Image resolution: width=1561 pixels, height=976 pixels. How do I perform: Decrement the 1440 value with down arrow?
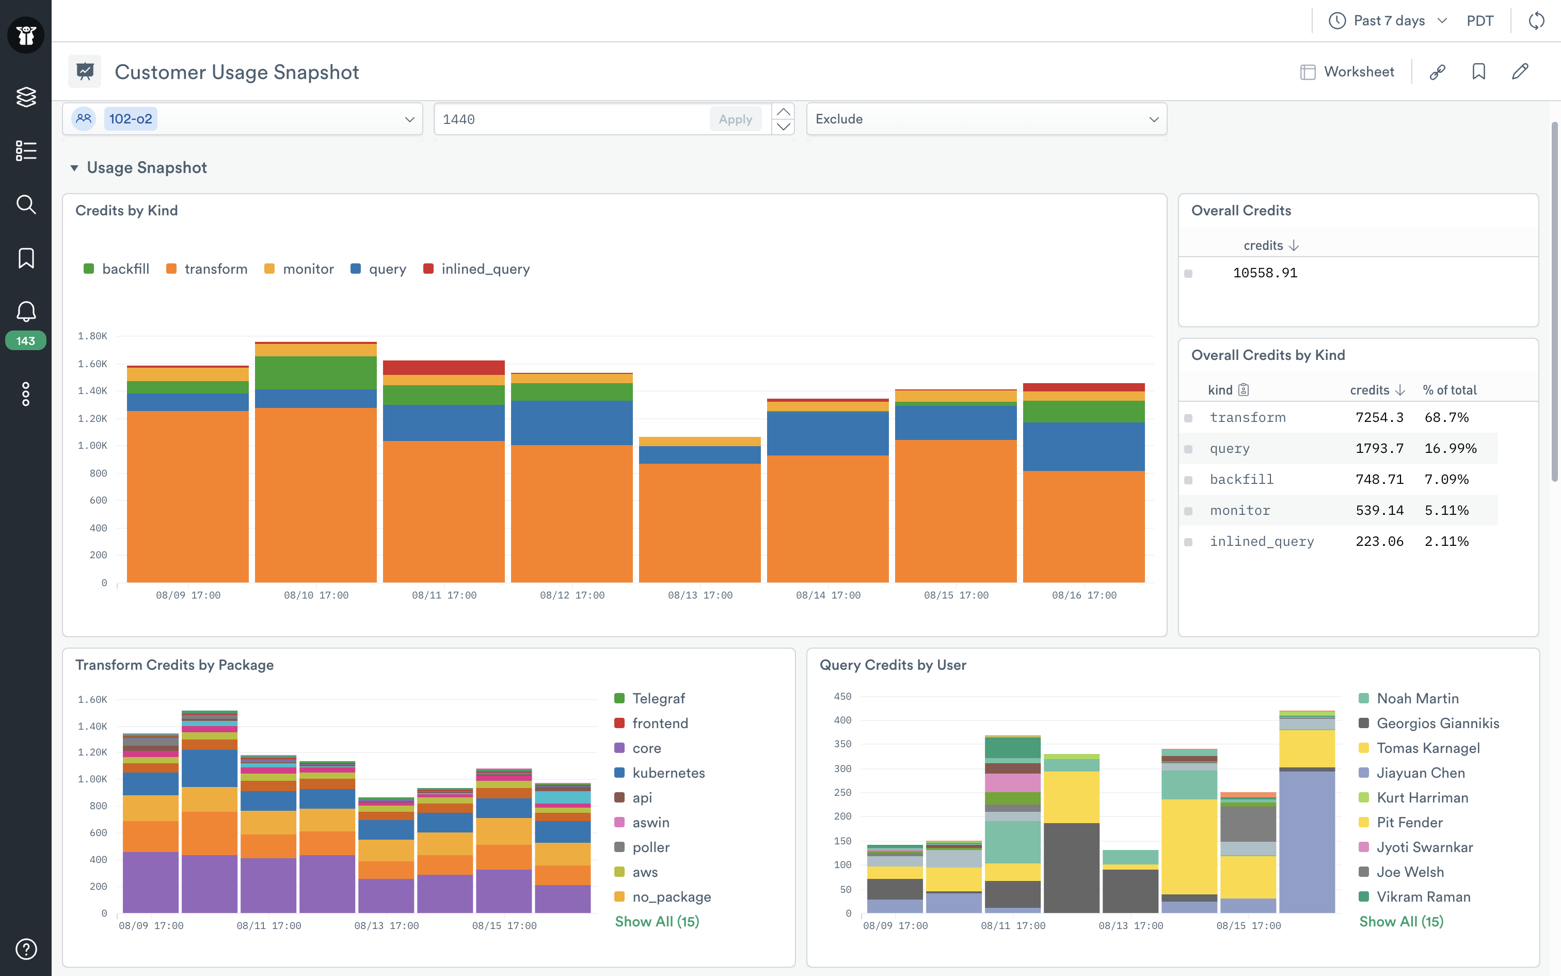pyautogui.click(x=783, y=127)
